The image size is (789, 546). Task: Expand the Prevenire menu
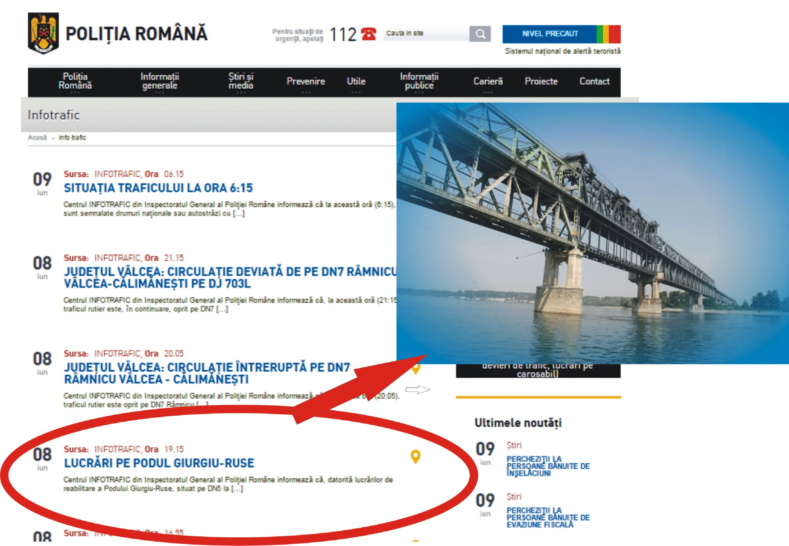(x=305, y=81)
